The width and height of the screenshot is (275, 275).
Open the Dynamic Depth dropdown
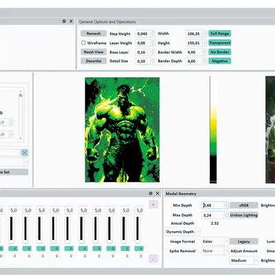[x=182, y=232]
